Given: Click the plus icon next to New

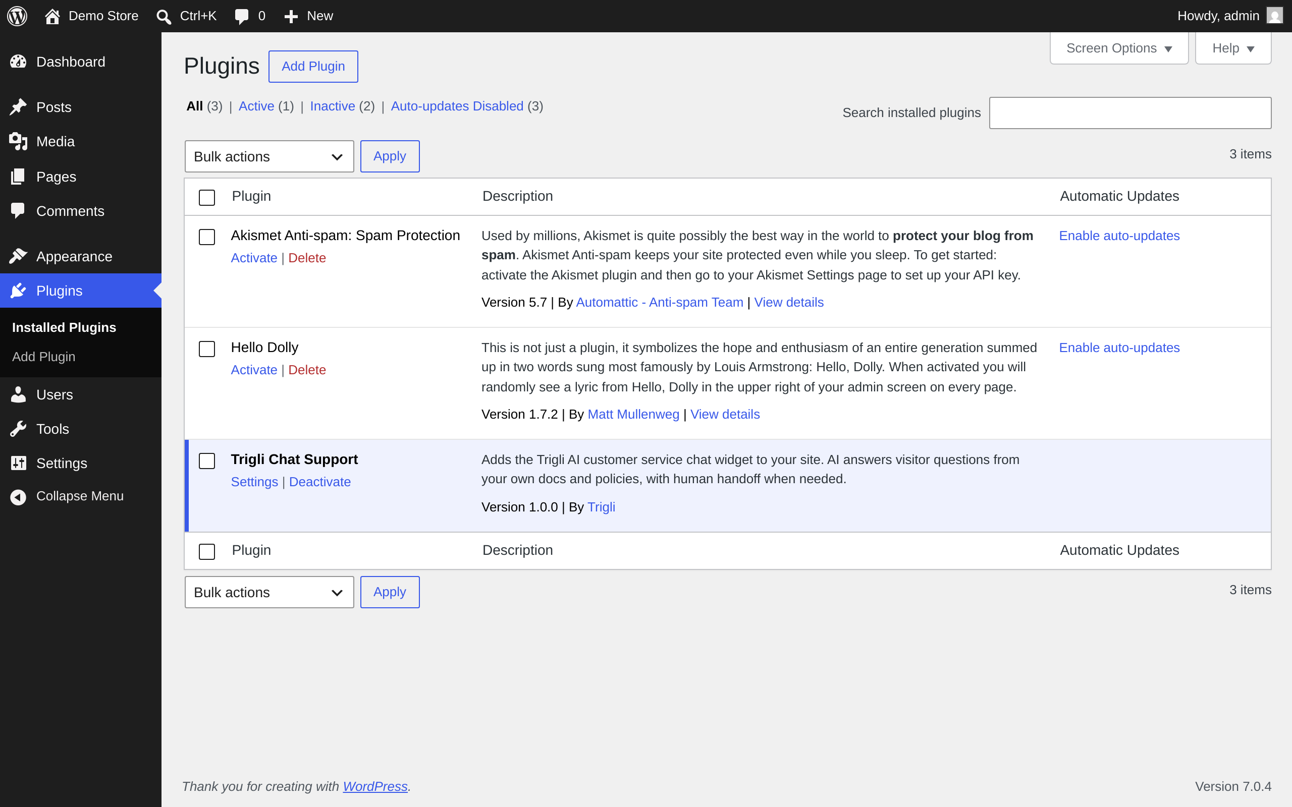Looking at the screenshot, I should pos(290,17).
